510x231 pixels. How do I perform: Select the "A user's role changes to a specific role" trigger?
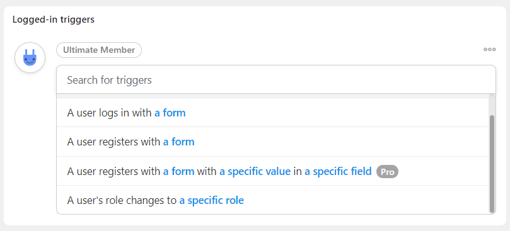coord(272,200)
